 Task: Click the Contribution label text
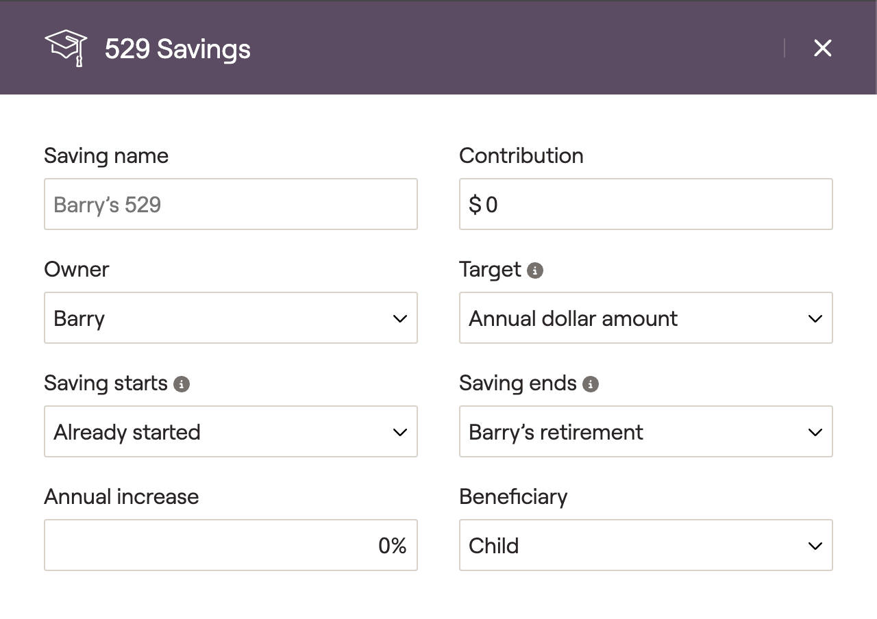click(521, 156)
